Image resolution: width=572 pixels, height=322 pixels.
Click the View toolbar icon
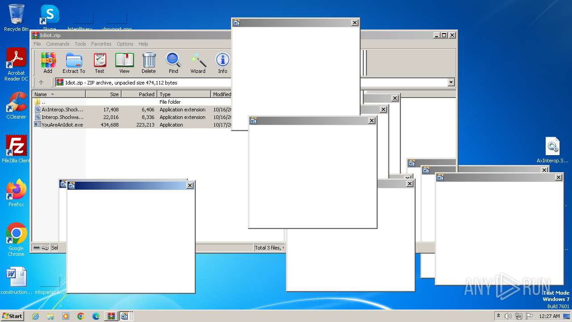coord(124,63)
